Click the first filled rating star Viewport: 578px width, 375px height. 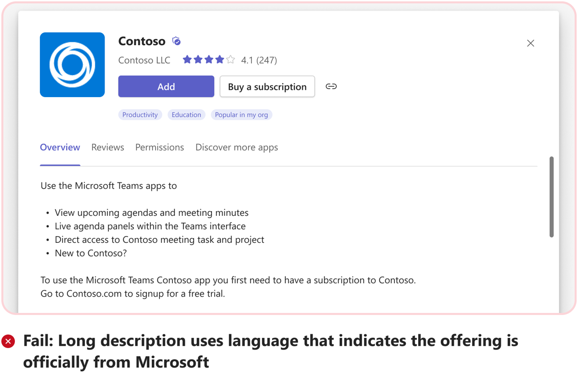[187, 60]
